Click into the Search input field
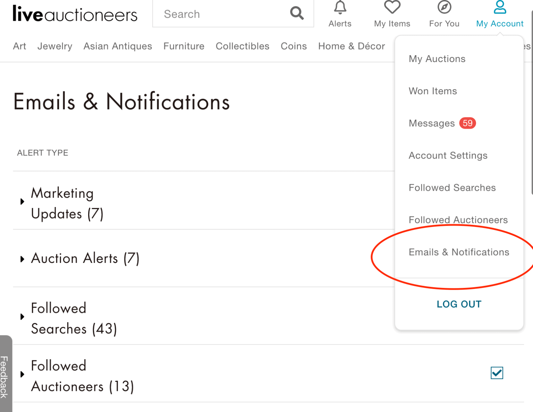This screenshot has height=412, width=533. 222,14
